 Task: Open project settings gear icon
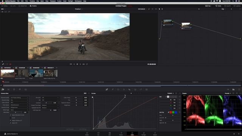pos(239,134)
